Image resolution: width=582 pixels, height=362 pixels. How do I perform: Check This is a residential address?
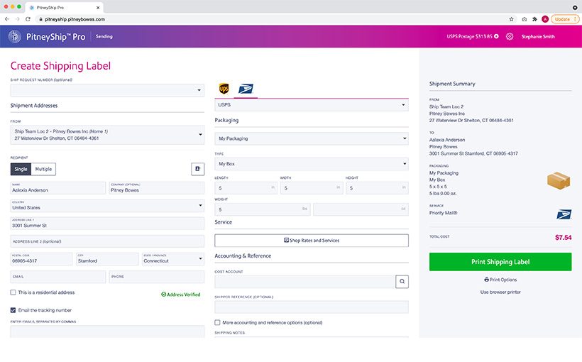pos(13,292)
